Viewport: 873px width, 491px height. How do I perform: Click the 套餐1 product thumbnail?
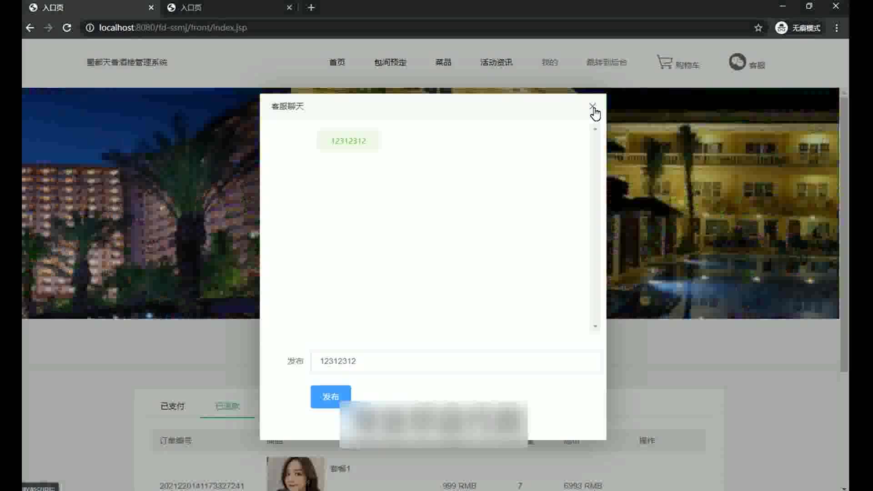pyautogui.click(x=296, y=474)
